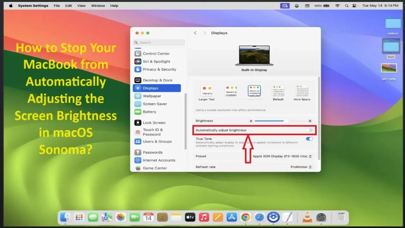Open the View menu in the menu bar
The width and height of the screenshot is (405, 228).
pyautogui.click(x=81, y=5)
